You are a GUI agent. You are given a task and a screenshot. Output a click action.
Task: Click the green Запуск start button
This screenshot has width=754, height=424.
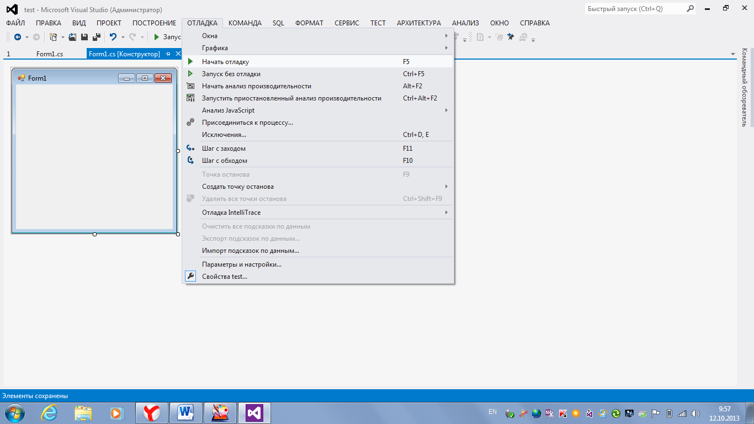pos(167,37)
